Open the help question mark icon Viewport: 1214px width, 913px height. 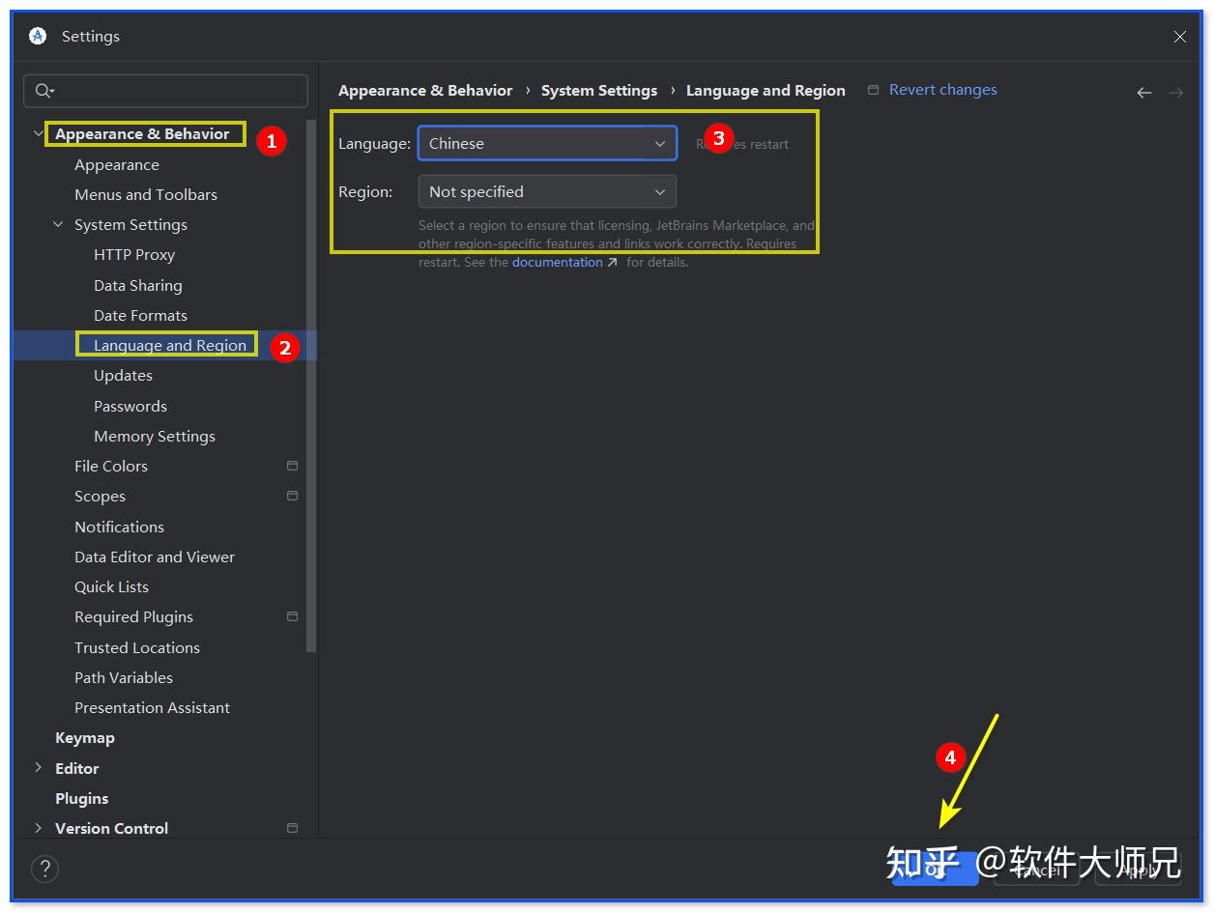[x=45, y=868]
